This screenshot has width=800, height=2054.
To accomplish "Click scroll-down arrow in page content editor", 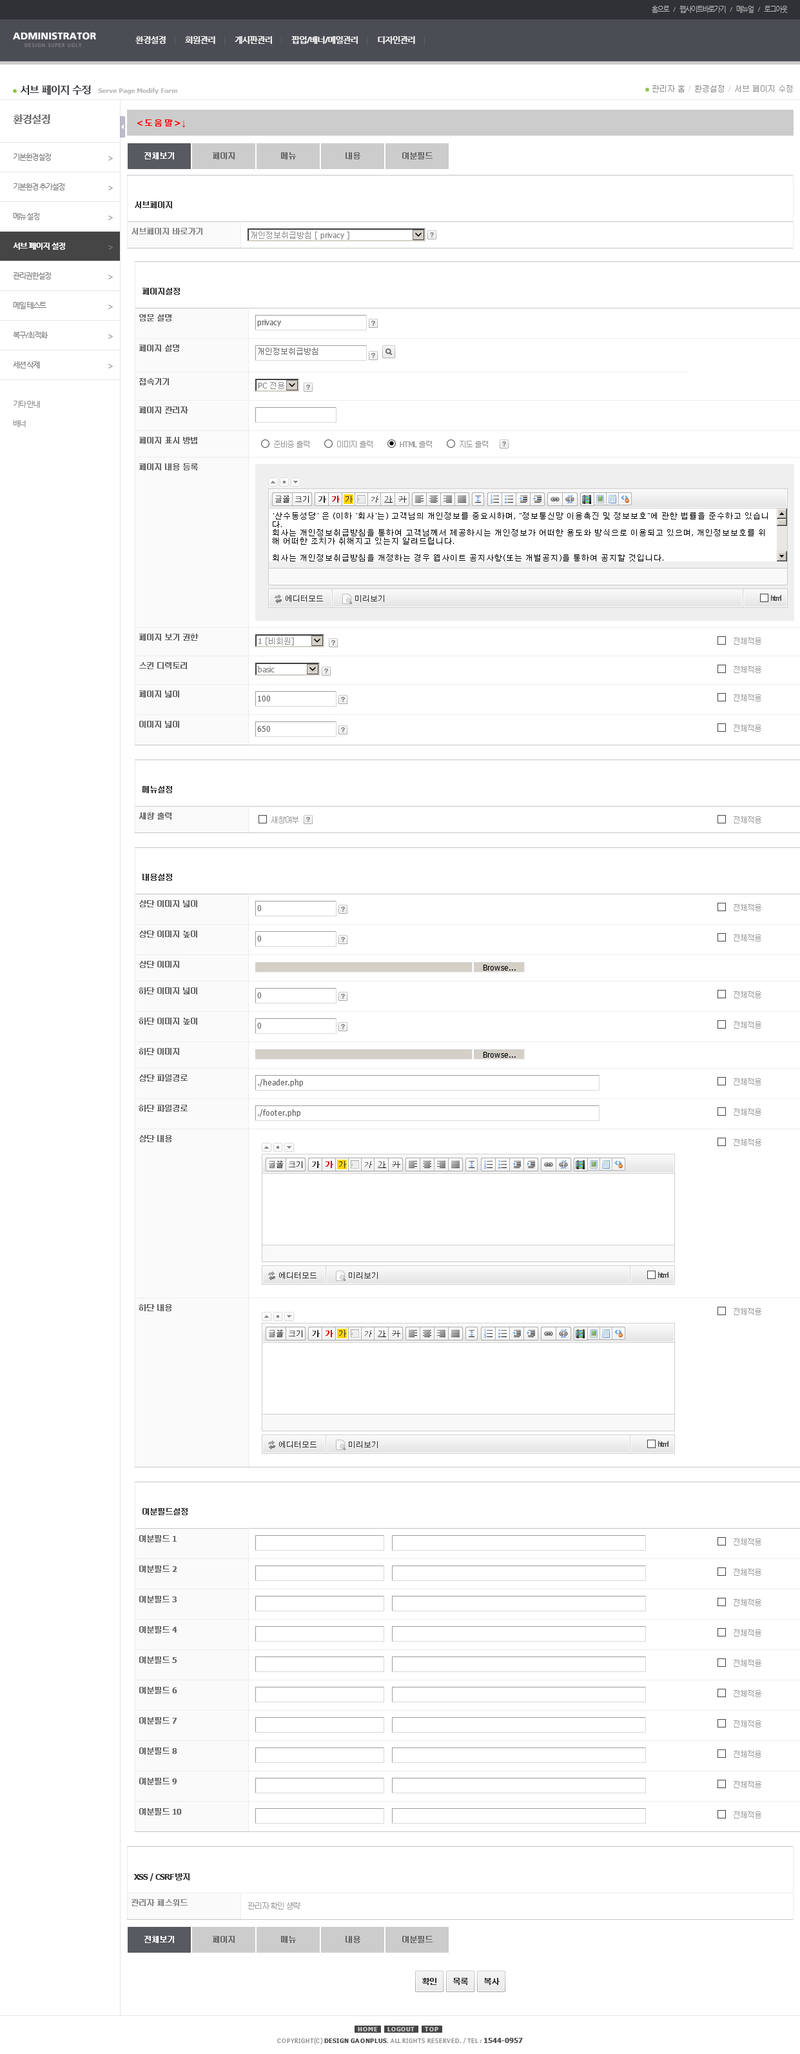I will click(x=782, y=556).
